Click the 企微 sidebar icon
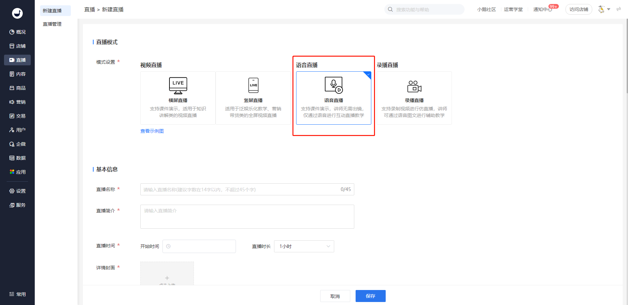The image size is (628, 305). [x=12, y=144]
